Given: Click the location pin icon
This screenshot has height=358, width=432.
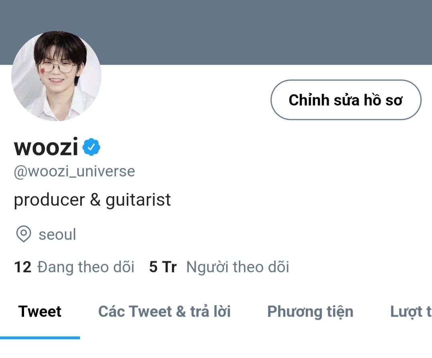Looking at the screenshot, I should pyautogui.click(x=23, y=234).
